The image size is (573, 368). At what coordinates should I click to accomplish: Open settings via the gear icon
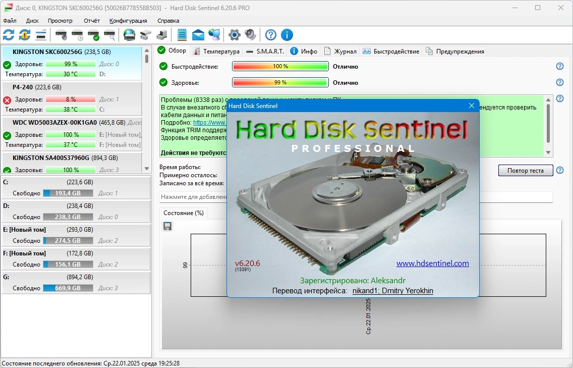234,35
